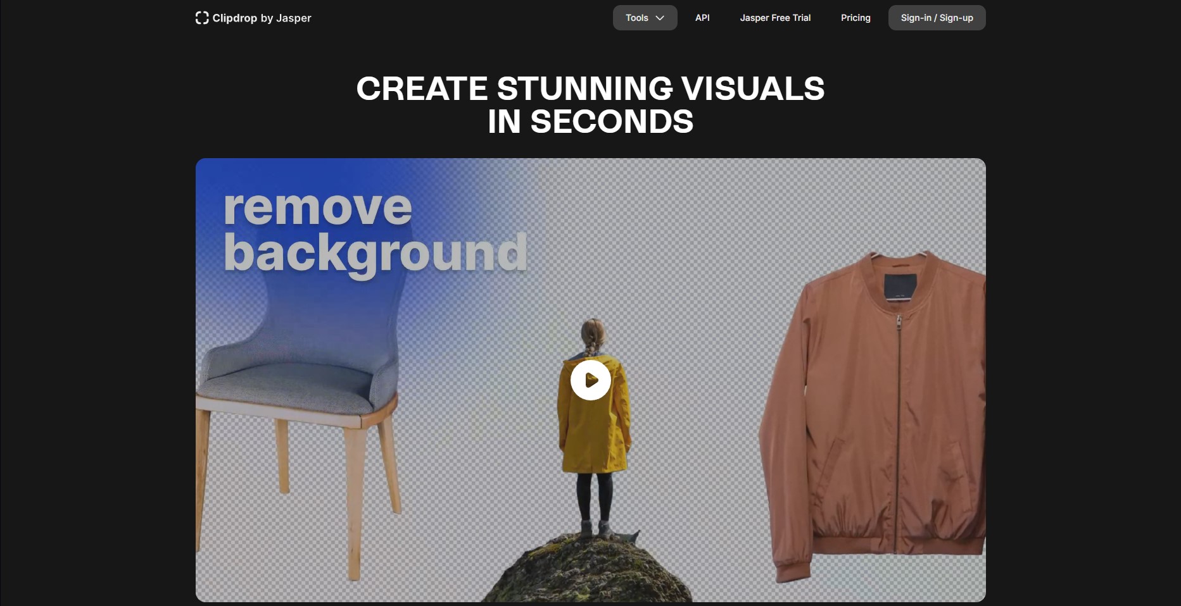Click the Clipdrop bracket logo icon
The image size is (1181, 606).
202,18
